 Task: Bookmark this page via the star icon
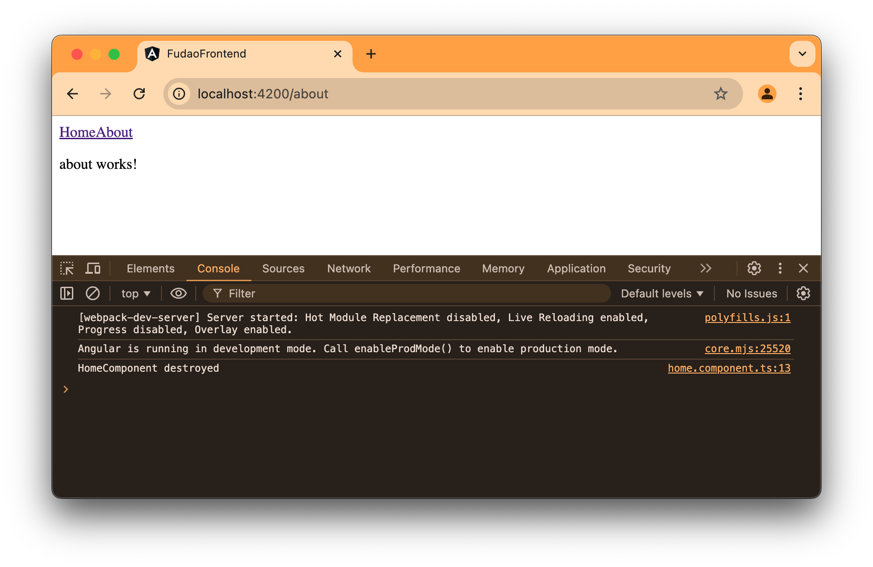[720, 94]
